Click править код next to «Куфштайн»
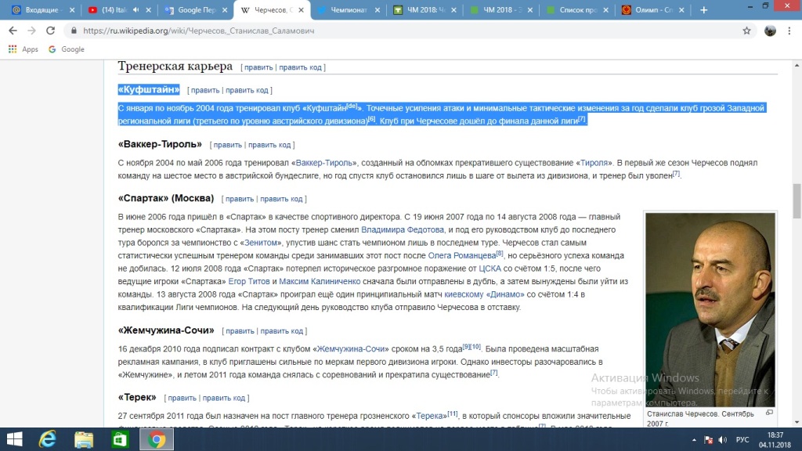The image size is (802, 451). (x=247, y=90)
